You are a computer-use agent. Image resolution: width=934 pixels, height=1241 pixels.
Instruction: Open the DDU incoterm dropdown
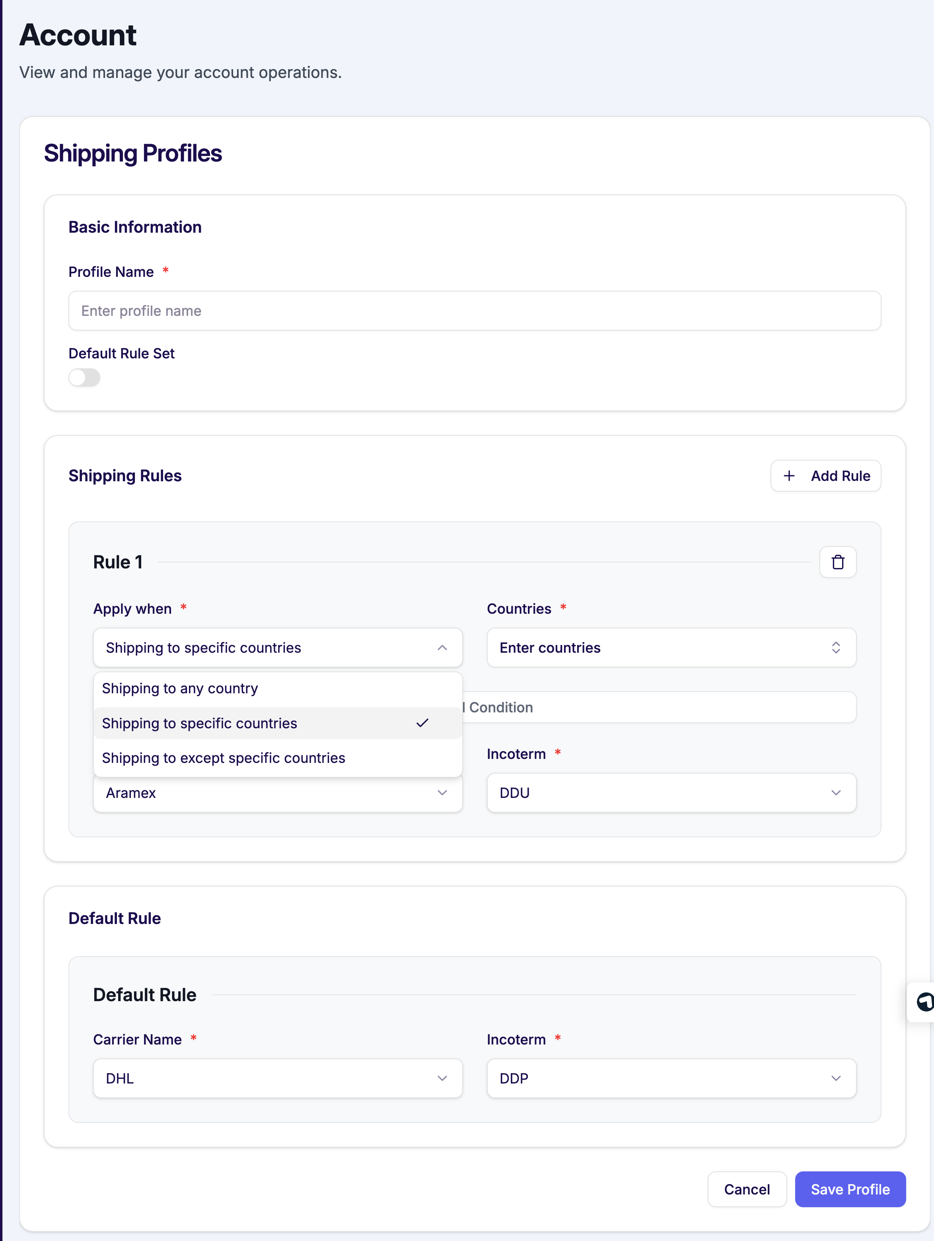point(671,793)
